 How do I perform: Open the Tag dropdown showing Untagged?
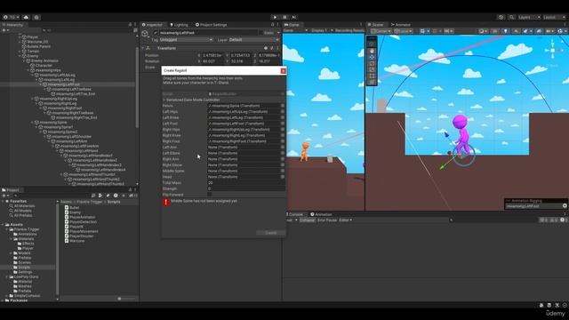point(186,39)
